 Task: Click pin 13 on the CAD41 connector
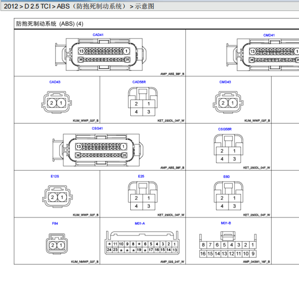point(81,51)
